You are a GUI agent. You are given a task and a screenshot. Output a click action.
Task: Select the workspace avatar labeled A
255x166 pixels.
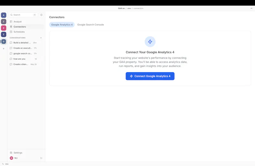[4, 15]
